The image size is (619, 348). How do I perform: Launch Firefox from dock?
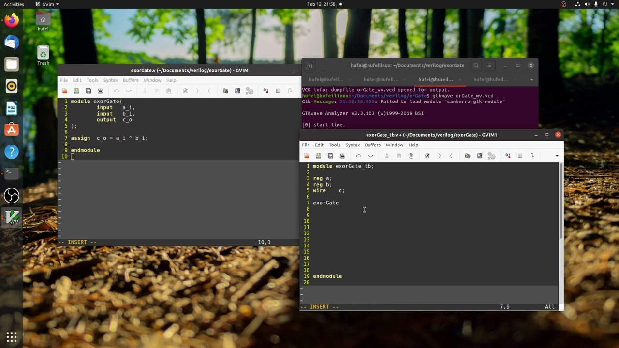pyautogui.click(x=12, y=20)
